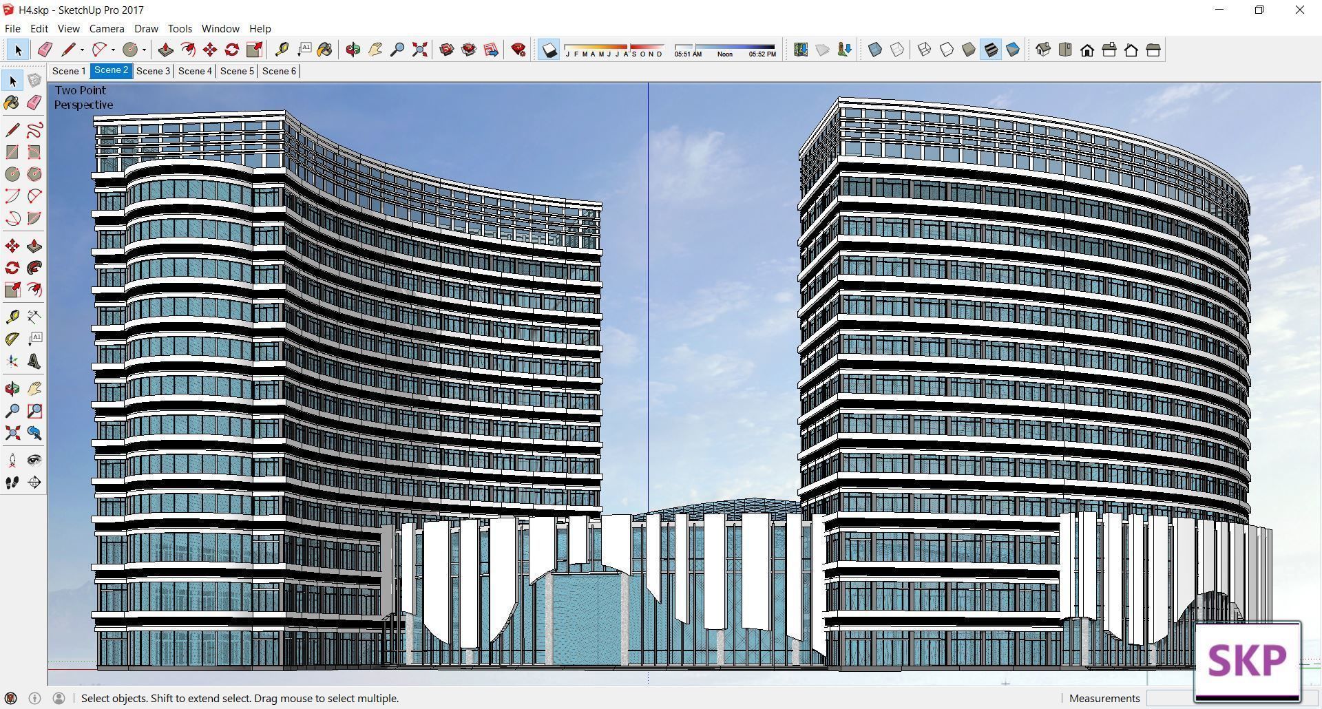
Task: Toggle Back Edges display
Action: (x=897, y=50)
